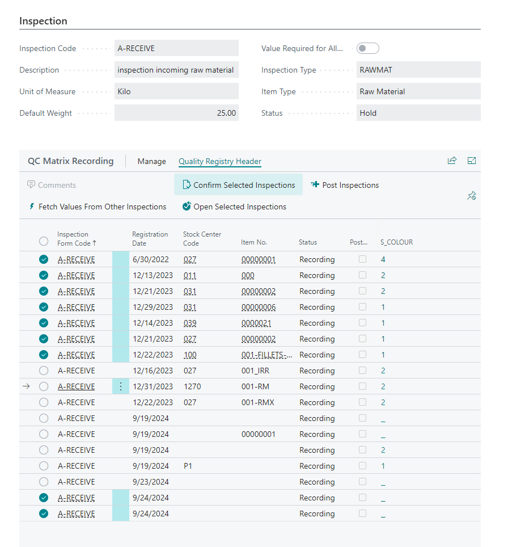Click stock center code 100 link
This screenshot has width=525, height=547.
[x=189, y=355]
